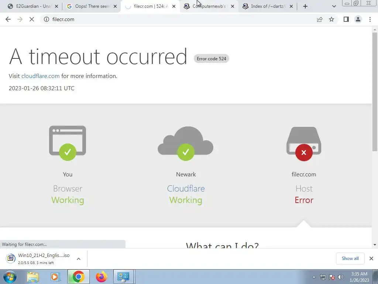Open Windows Explorer from the taskbar
The height and width of the screenshot is (284, 378).
click(33, 277)
